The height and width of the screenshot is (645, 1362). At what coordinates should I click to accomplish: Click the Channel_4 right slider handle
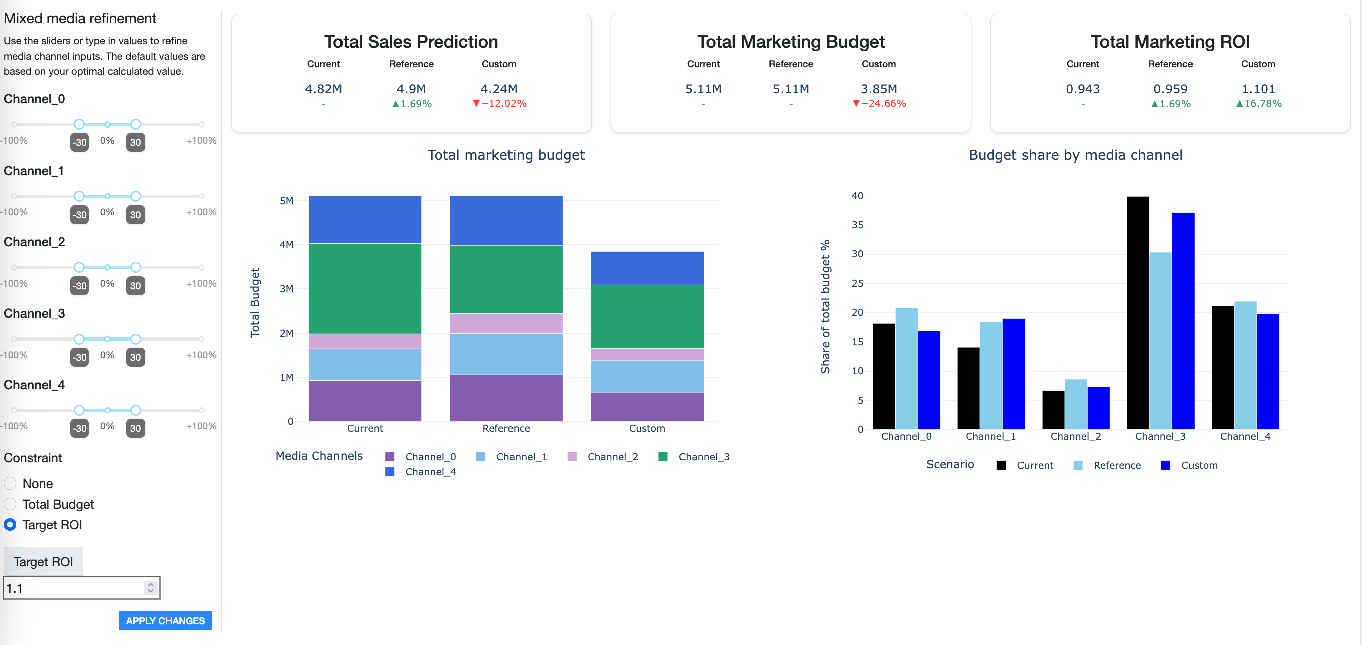coord(135,410)
